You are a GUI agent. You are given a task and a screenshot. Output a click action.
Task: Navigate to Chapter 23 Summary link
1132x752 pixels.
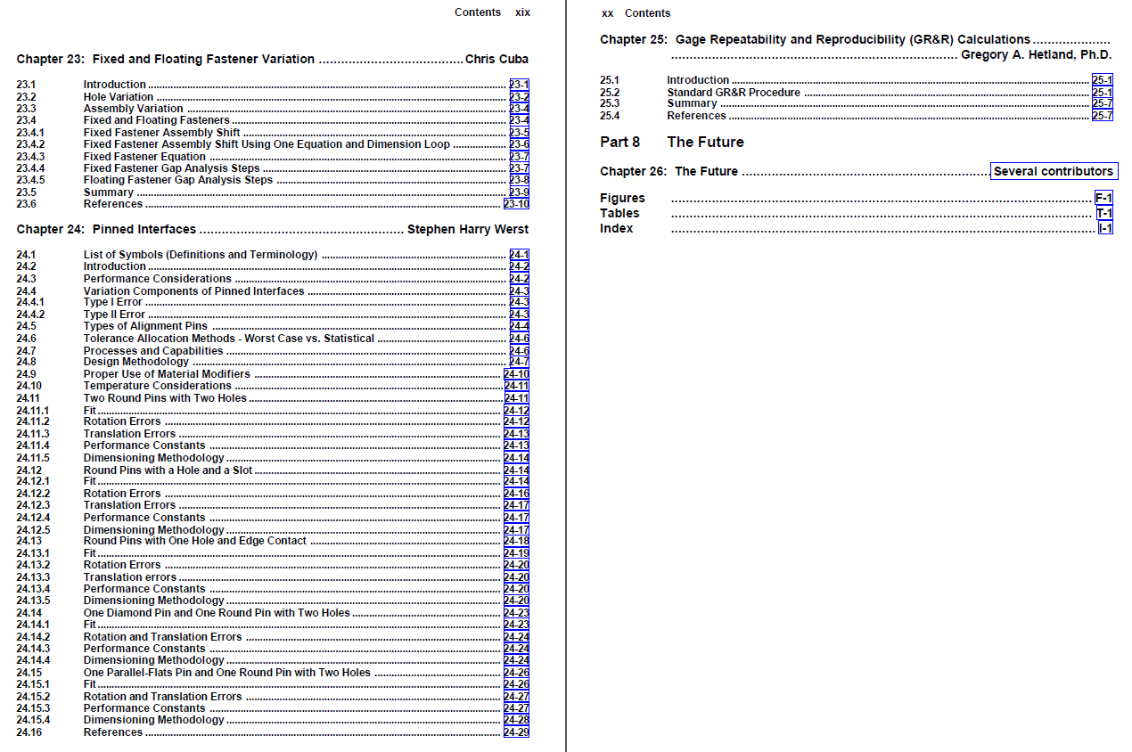(520, 192)
